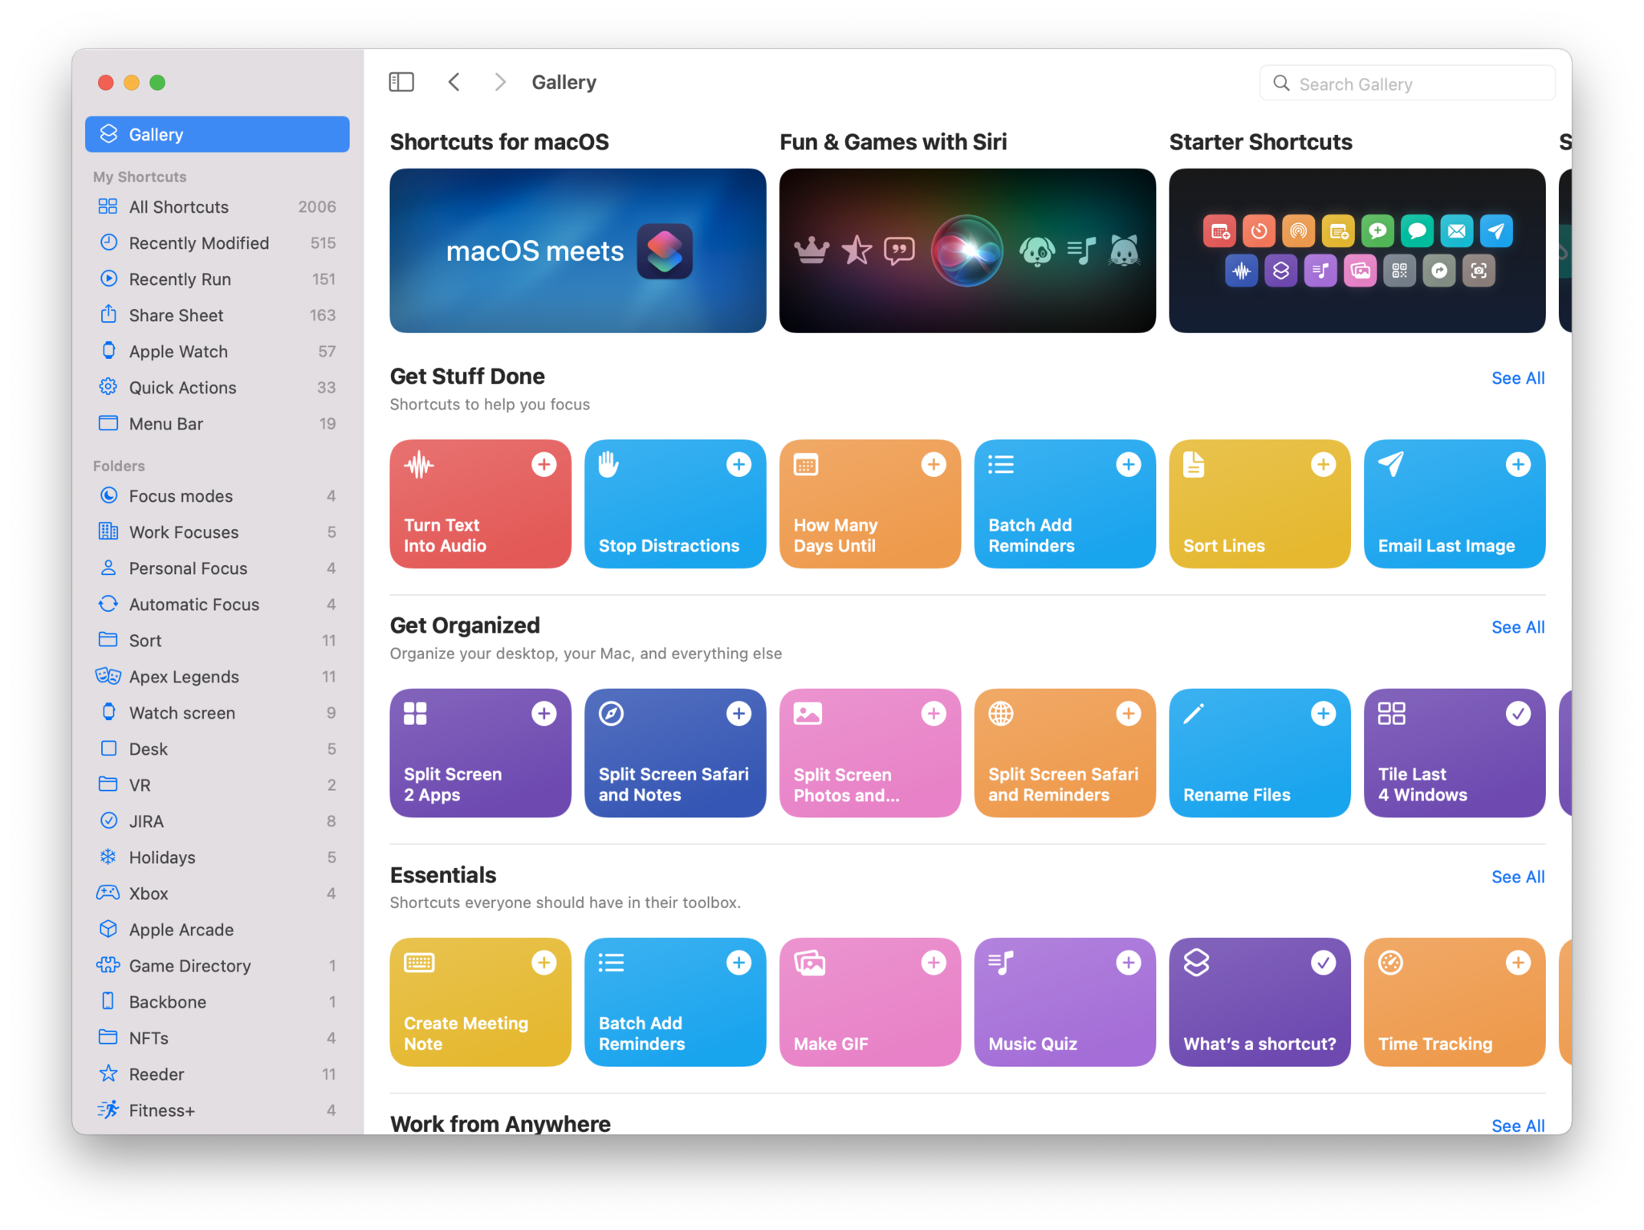See all Get Organized shortcuts
The image size is (1644, 1230).
point(1517,627)
